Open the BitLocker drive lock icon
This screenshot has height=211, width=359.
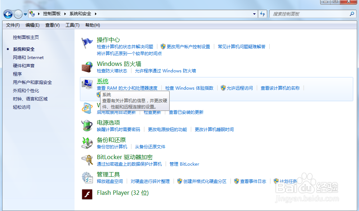pyautogui.click(x=87, y=160)
